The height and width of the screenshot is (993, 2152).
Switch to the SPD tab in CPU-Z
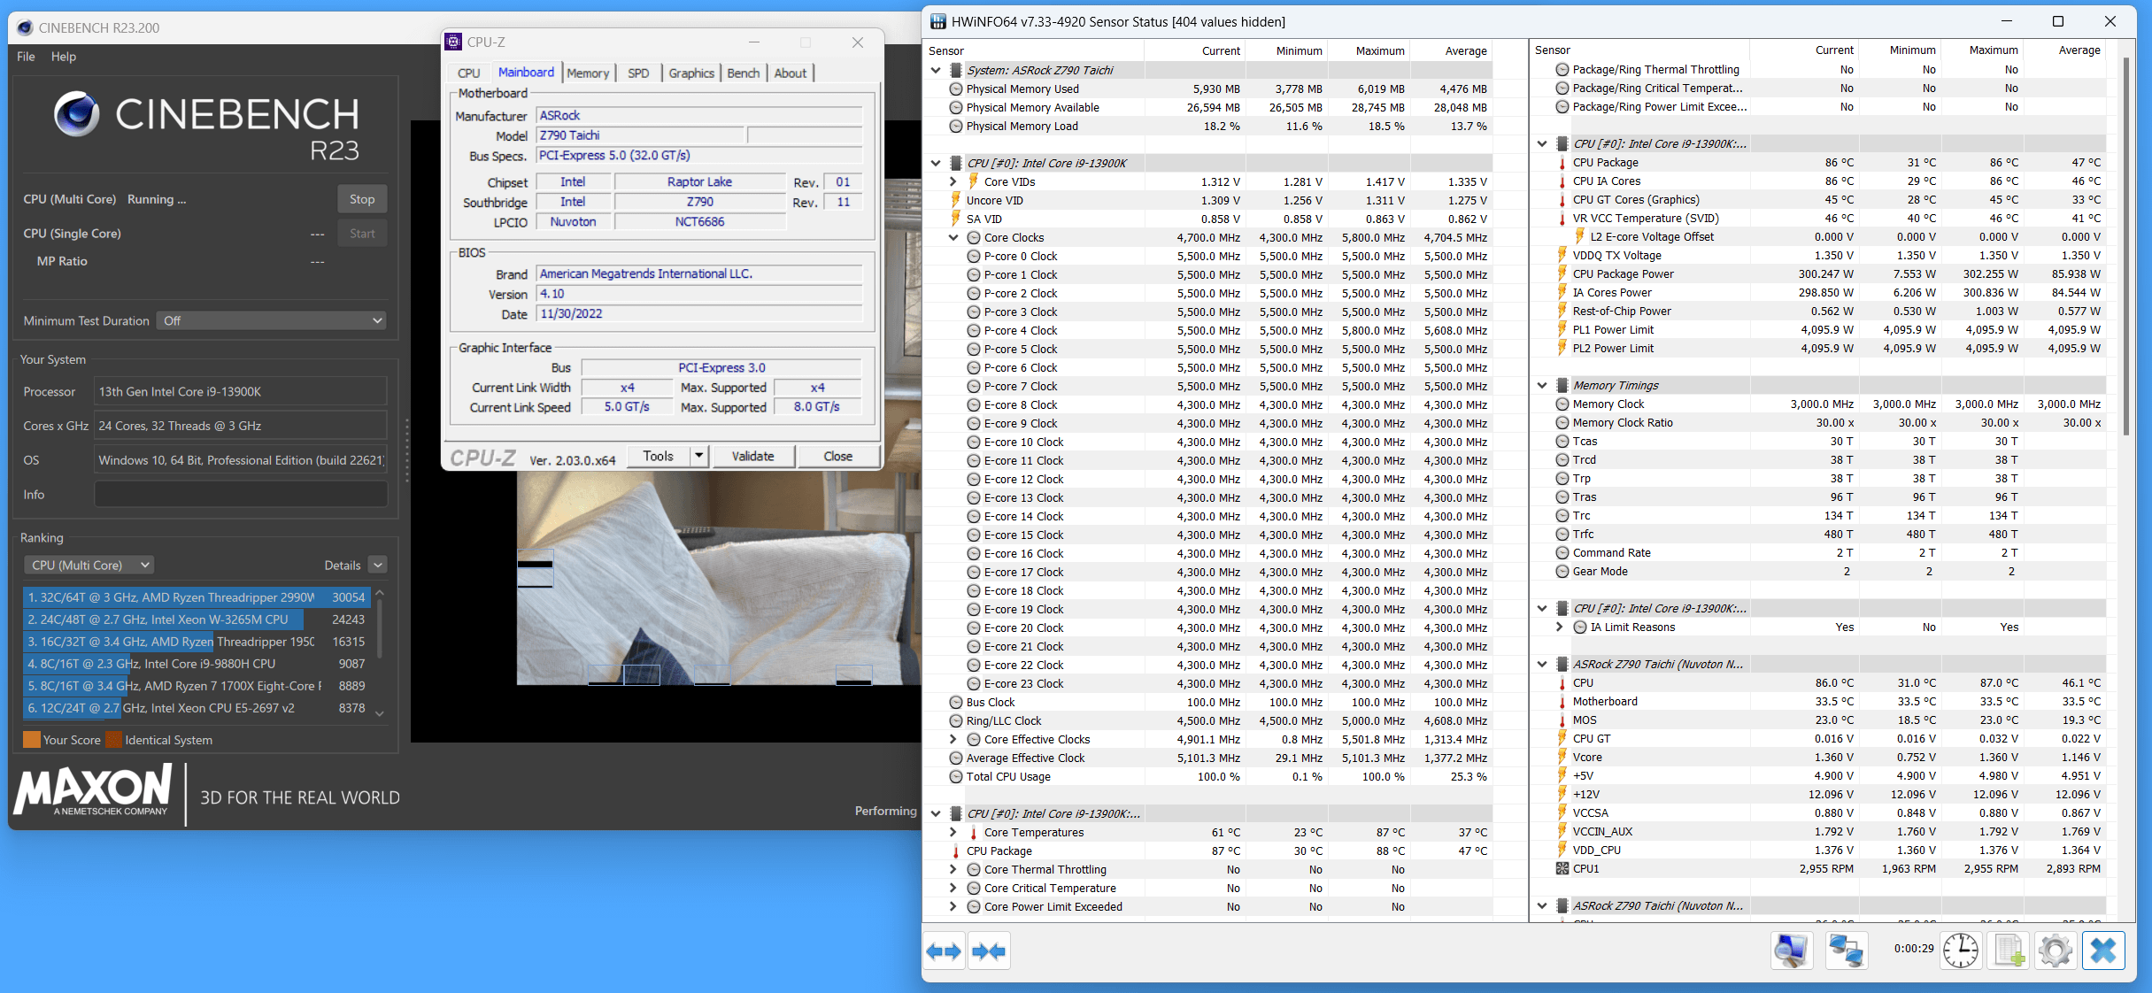click(x=638, y=73)
